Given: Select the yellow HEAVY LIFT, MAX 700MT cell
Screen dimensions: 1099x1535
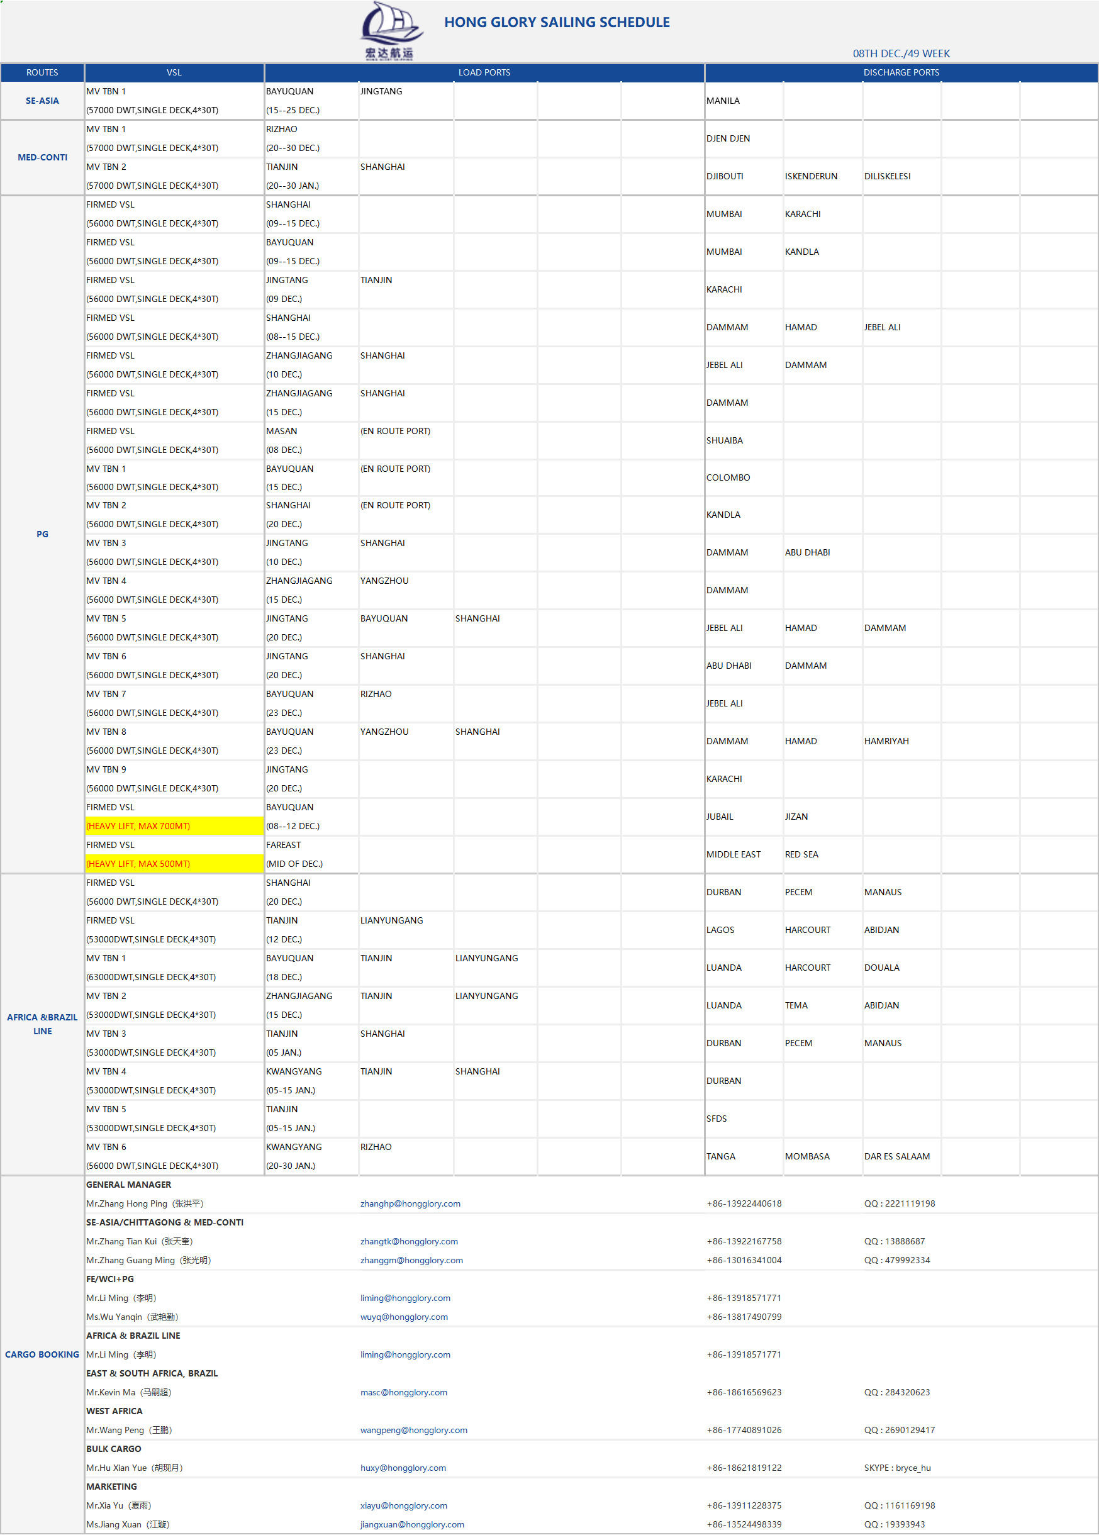Looking at the screenshot, I should coord(174,826).
